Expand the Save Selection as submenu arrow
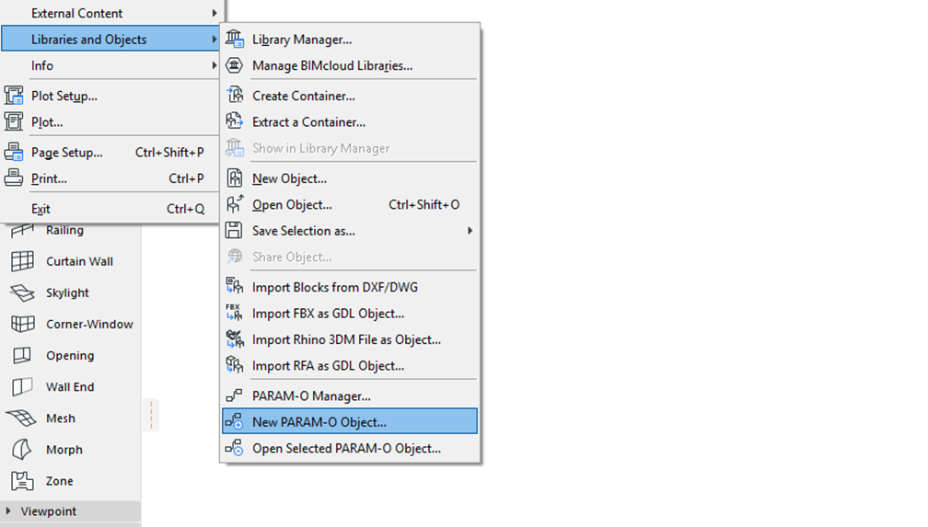 click(x=470, y=230)
